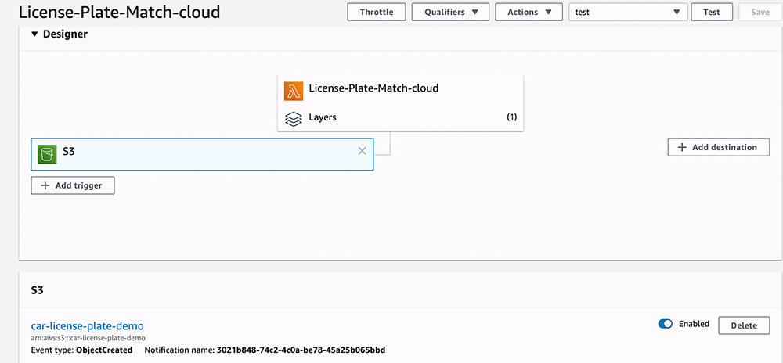Select the S3 trigger box
783x363 pixels.
202,155
